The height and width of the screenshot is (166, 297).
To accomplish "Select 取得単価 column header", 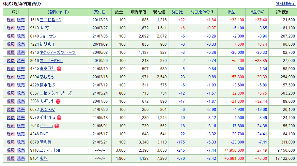I will (139, 12).
